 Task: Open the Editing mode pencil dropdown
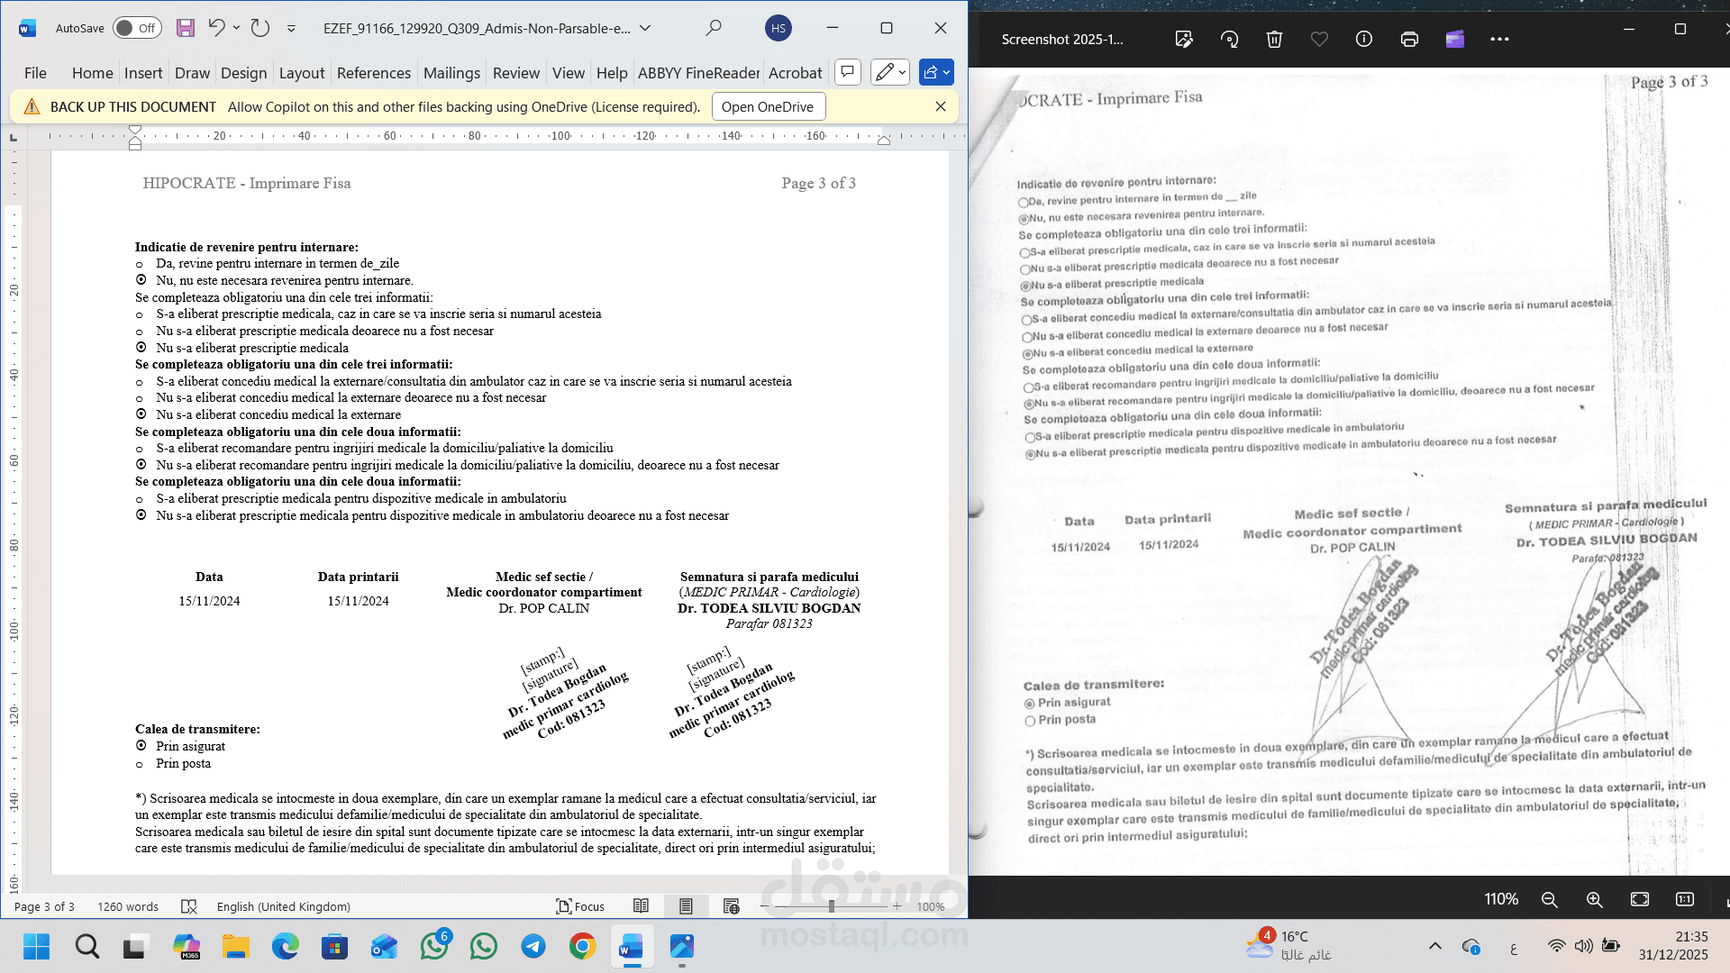[890, 72]
